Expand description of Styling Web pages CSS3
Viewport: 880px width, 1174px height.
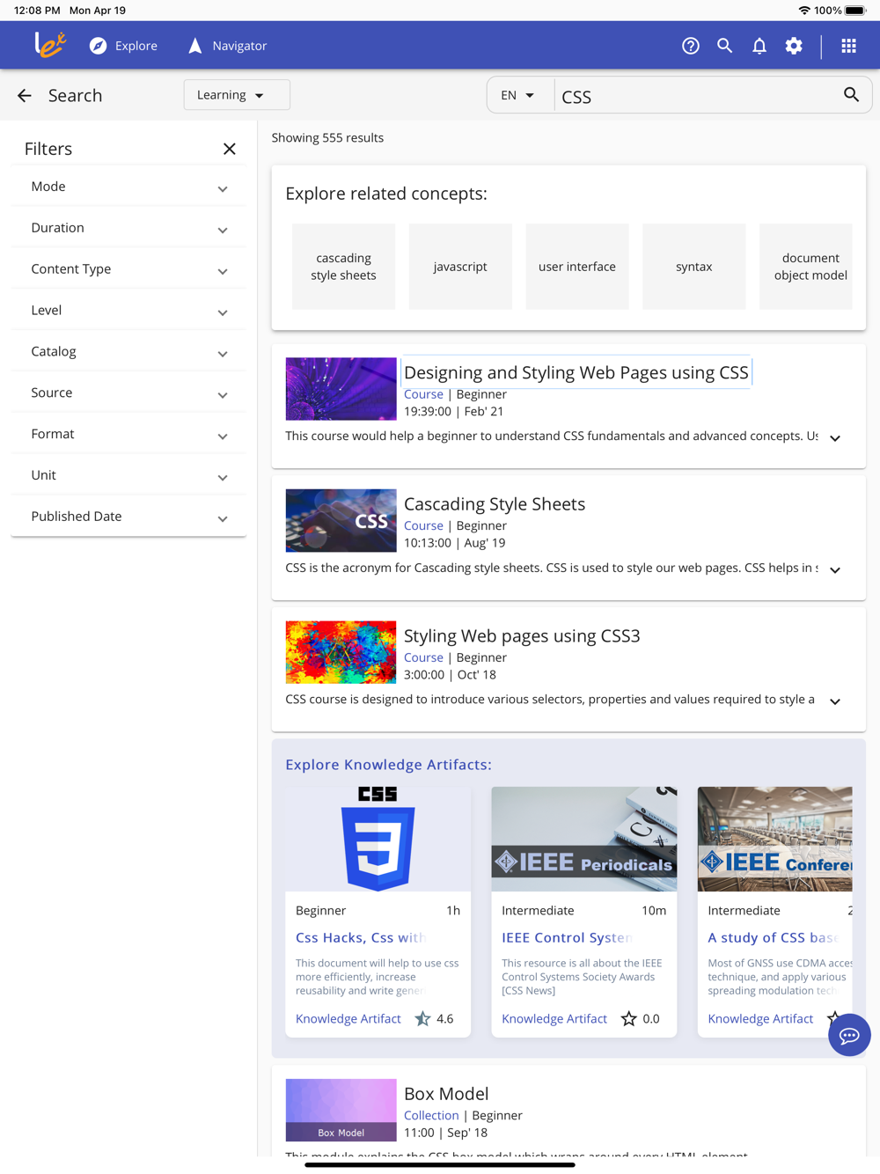point(835,701)
